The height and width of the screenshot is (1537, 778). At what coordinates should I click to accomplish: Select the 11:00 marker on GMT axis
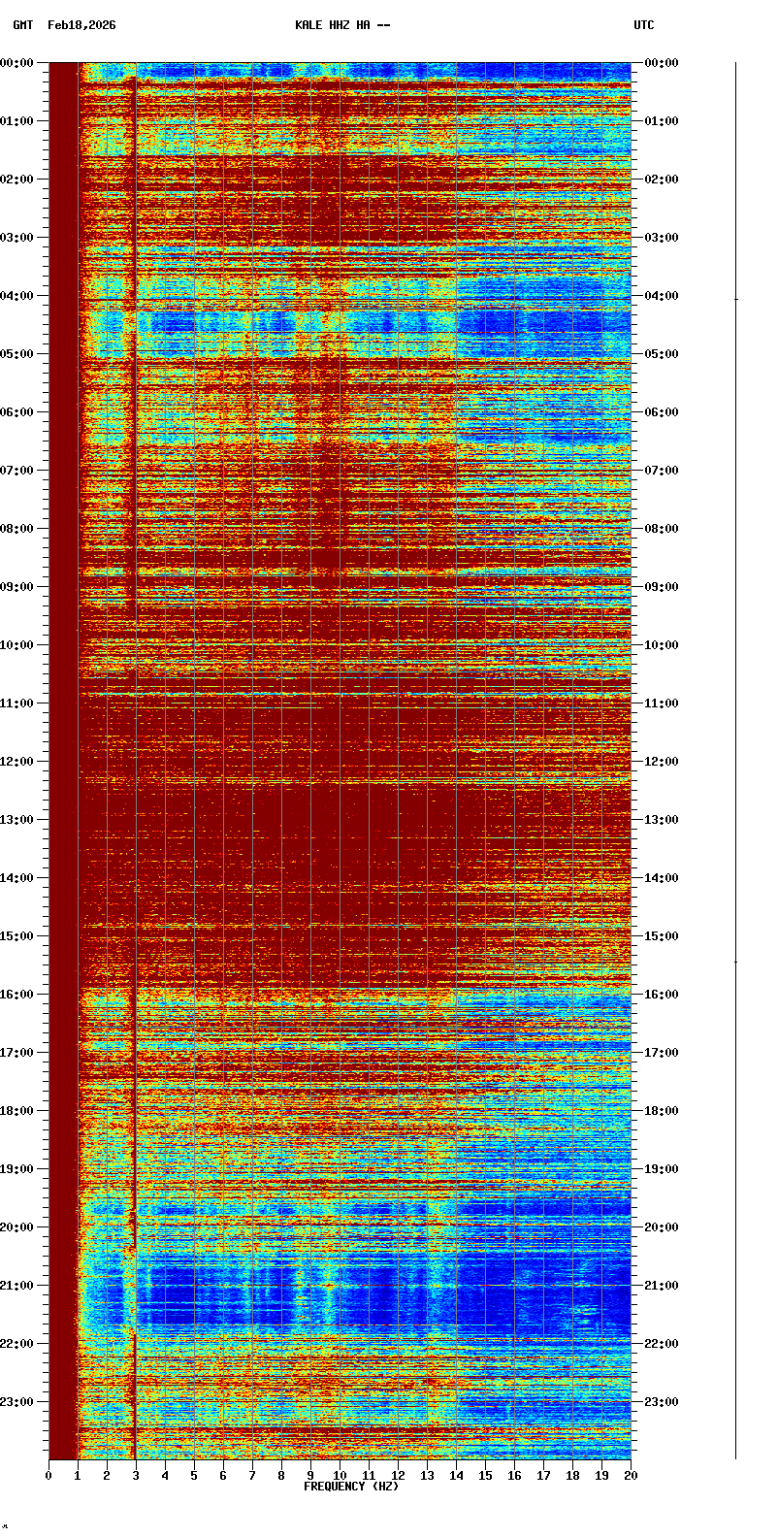(x=17, y=703)
